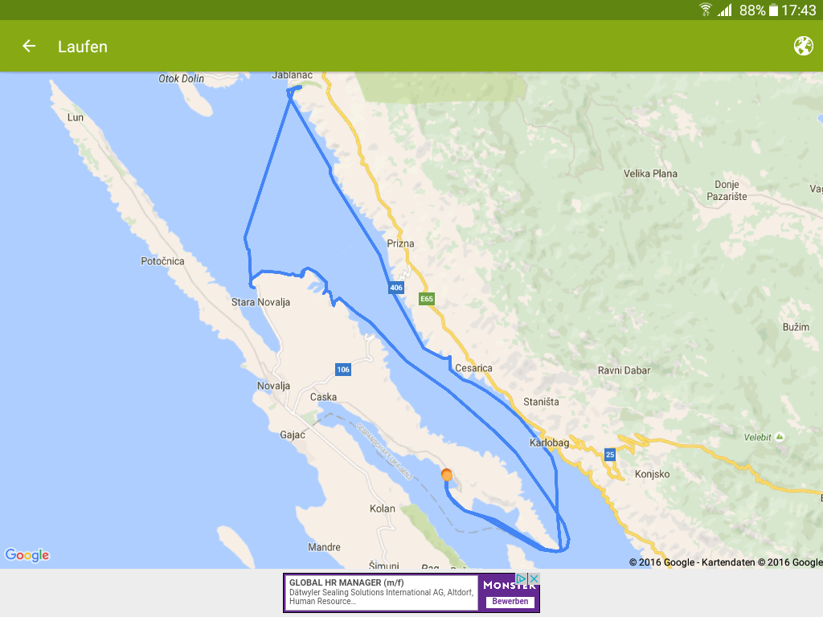
Task: Tap the 25 road shield near Karlobag
Action: pyautogui.click(x=610, y=454)
